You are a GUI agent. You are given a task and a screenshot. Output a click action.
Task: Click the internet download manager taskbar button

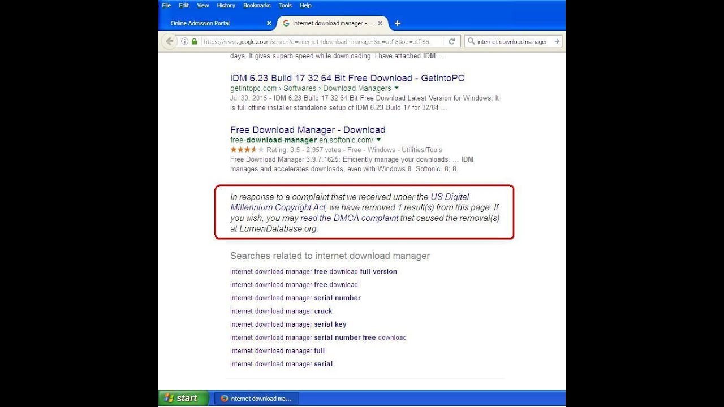coord(256,399)
